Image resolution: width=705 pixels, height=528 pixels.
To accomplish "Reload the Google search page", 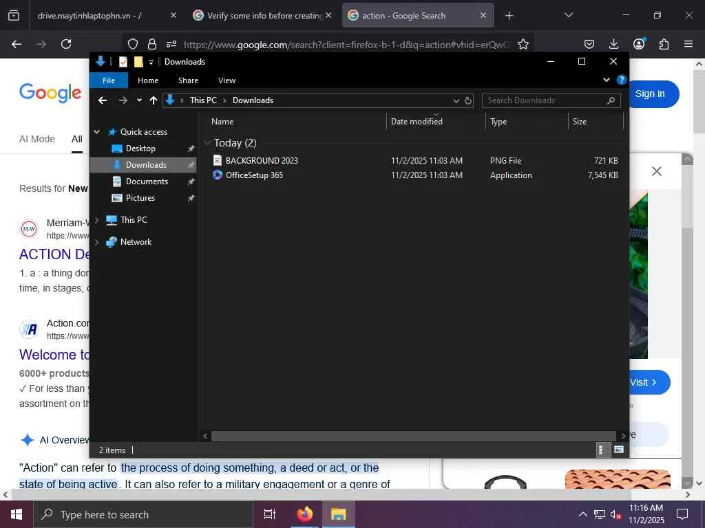I will point(66,44).
